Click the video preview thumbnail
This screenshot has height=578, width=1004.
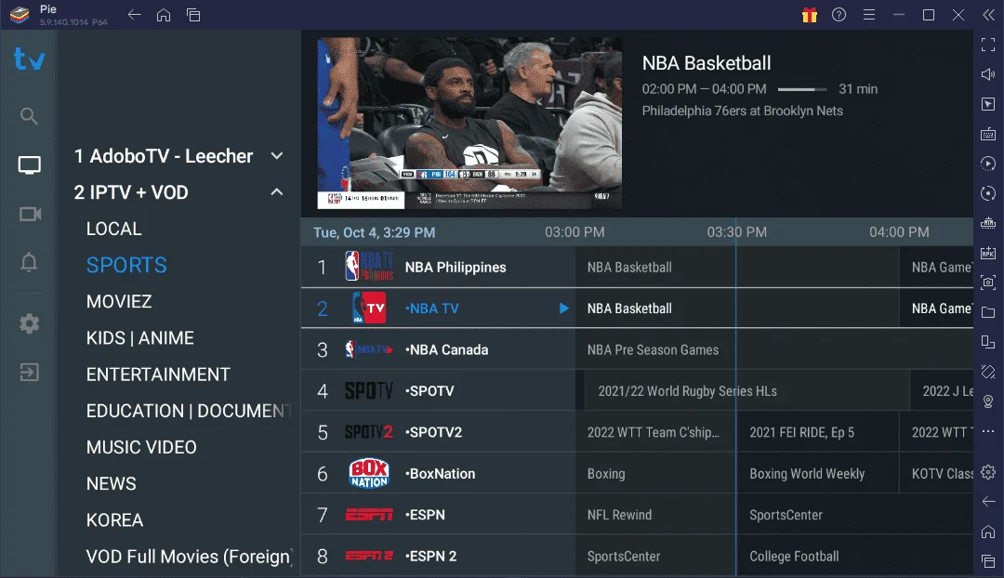[469, 123]
